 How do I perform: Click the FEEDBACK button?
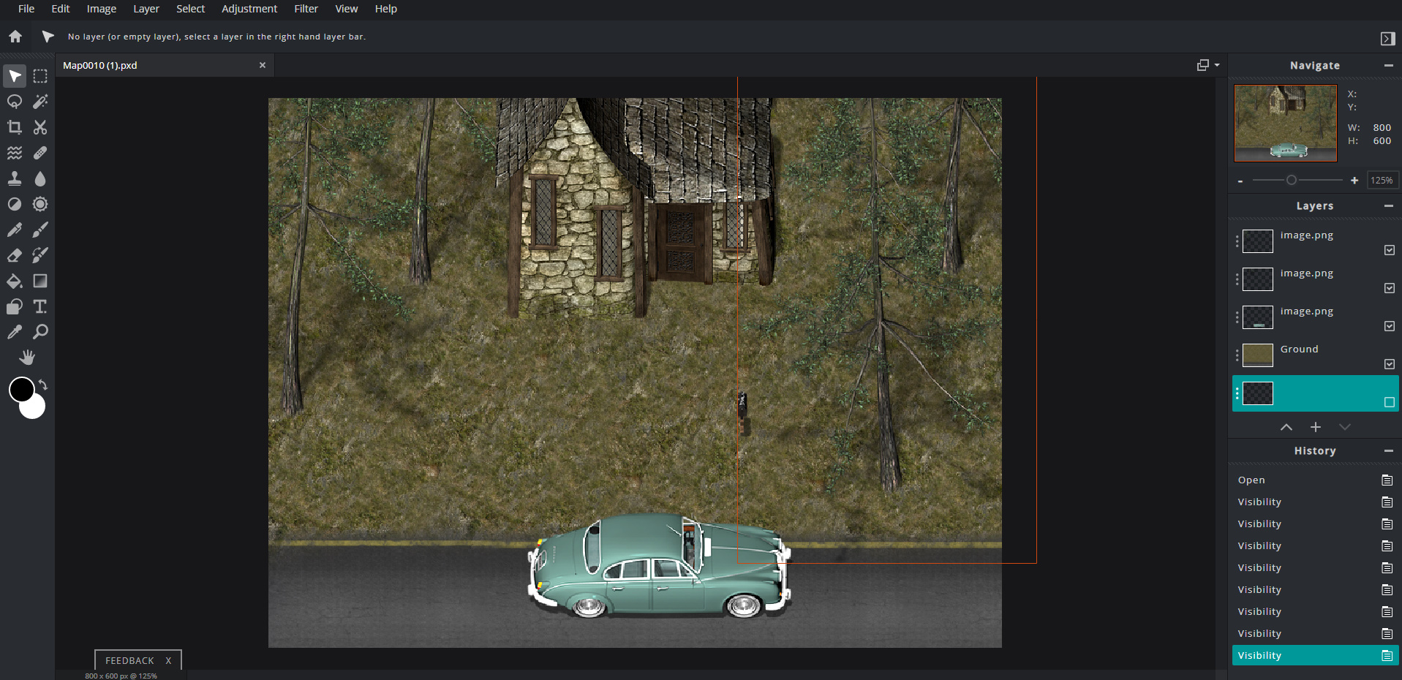pyautogui.click(x=129, y=660)
